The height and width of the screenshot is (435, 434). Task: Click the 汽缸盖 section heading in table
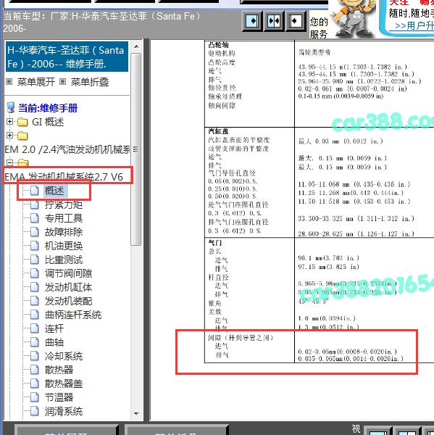tap(218, 131)
